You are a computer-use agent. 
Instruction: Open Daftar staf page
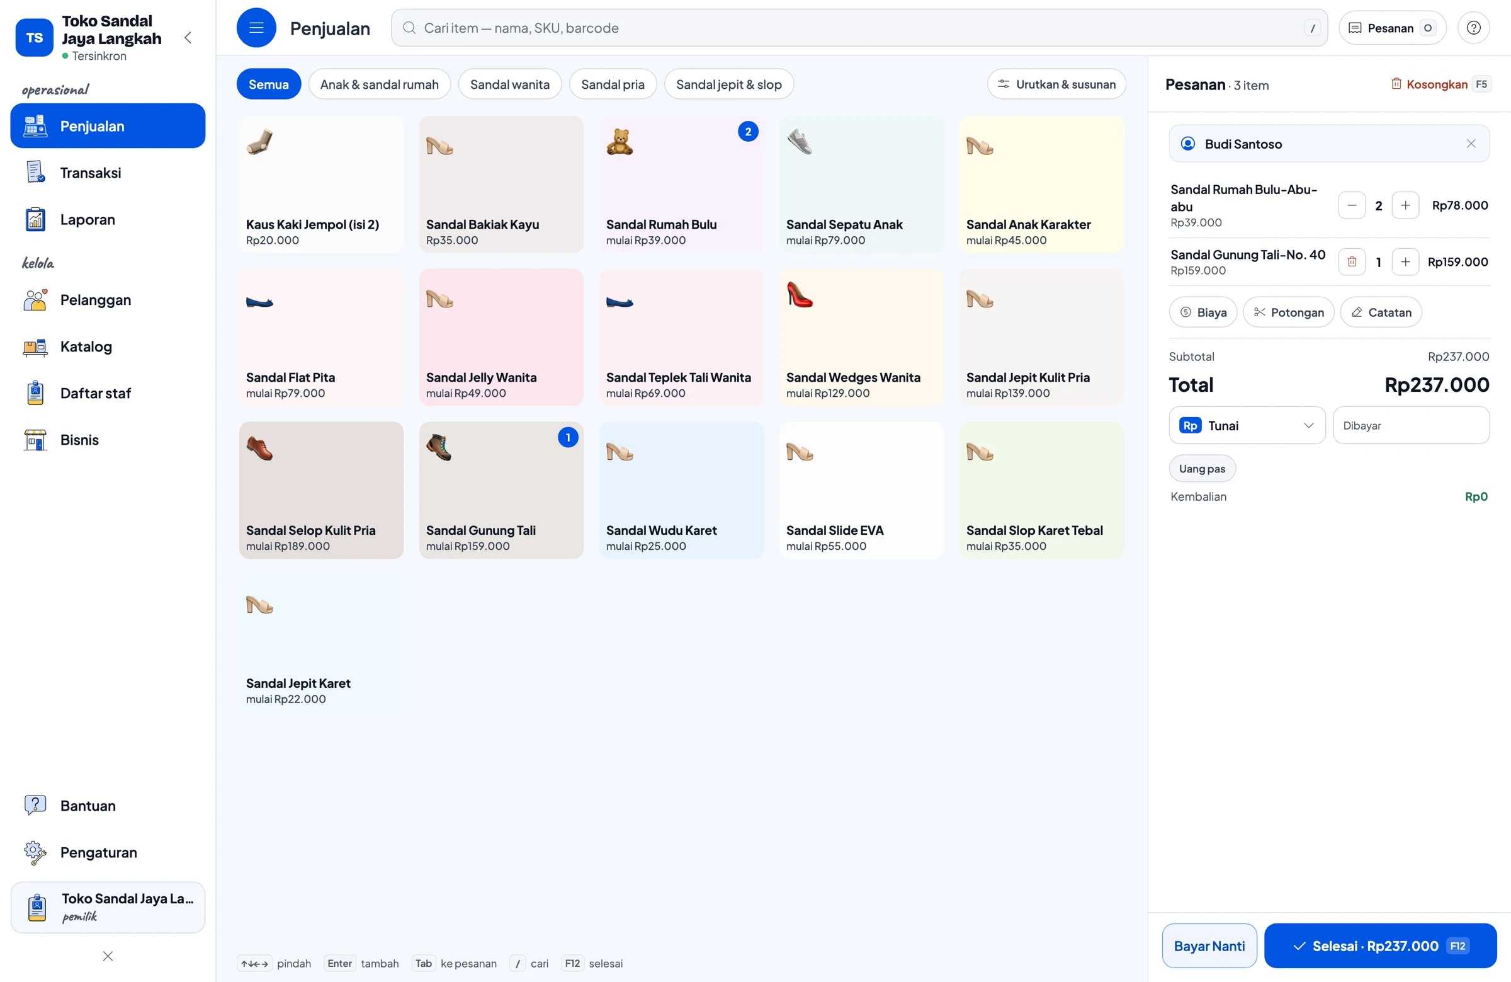tap(108, 393)
